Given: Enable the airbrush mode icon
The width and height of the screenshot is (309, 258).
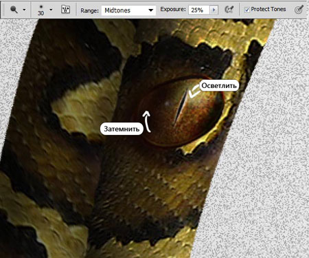Looking at the screenshot, I should point(229,10).
